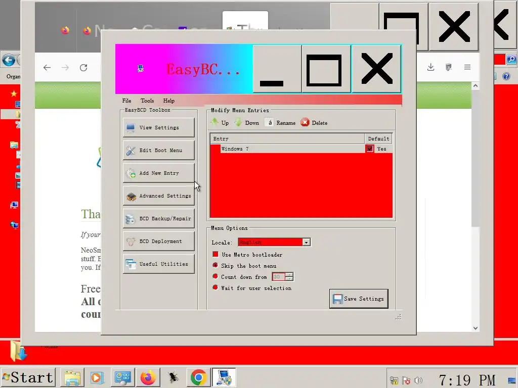Select the Windows 7 entry row
Viewport: 518px width, 388px height.
[301, 149]
